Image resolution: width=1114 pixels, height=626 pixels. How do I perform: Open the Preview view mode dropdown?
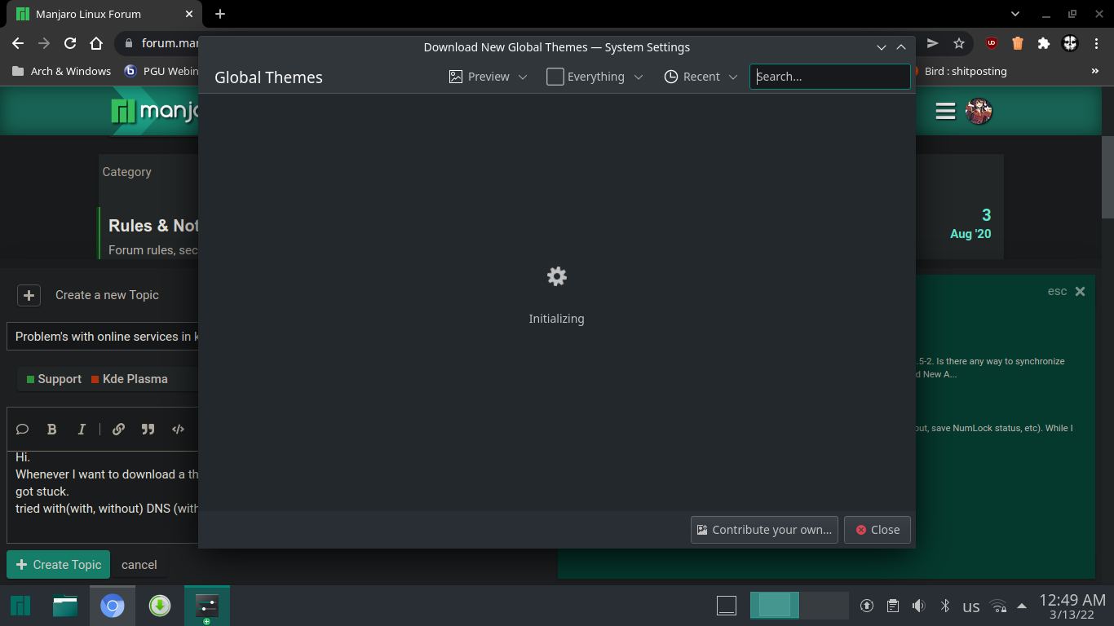pyautogui.click(x=488, y=77)
